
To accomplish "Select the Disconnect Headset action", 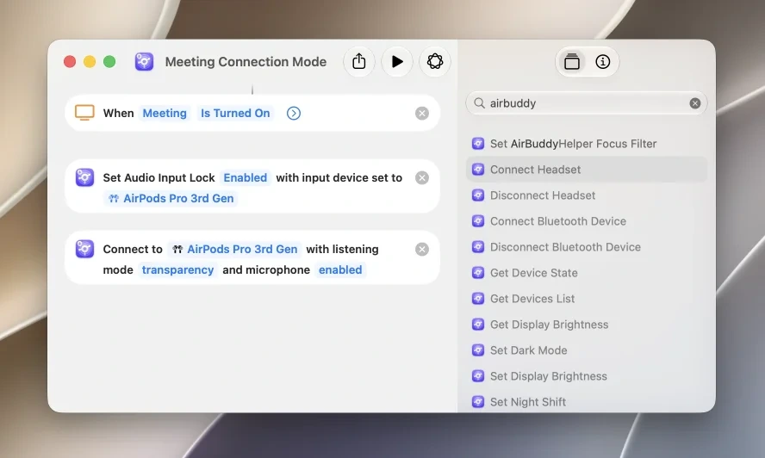I will 587,195.
